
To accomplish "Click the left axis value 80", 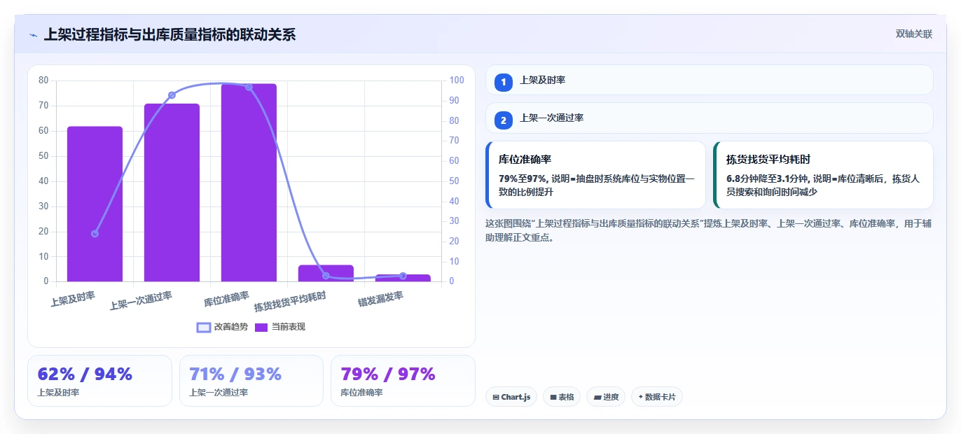I will pyautogui.click(x=43, y=80).
